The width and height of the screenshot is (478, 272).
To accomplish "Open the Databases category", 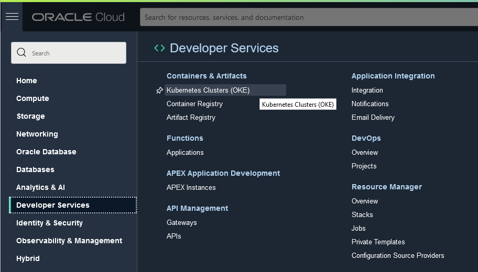I will pyautogui.click(x=35, y=169).
